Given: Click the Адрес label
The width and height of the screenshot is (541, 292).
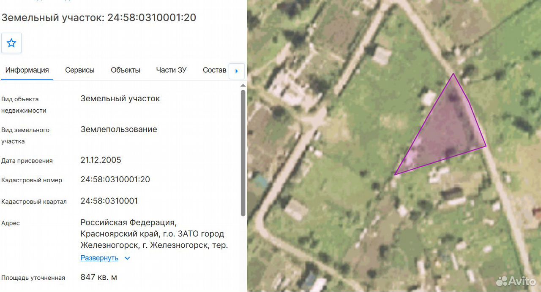Looking at the screenshot, I should 11,223.
